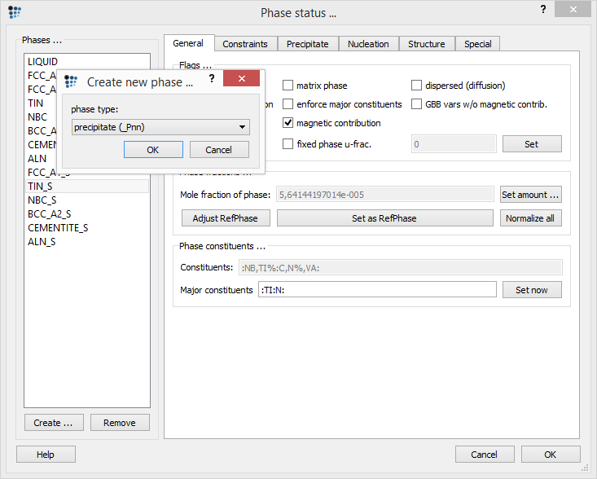The width and height of the screenshot is (597, 479).
Task: Click the Remove button below the phases list
Action: point(120,423)
